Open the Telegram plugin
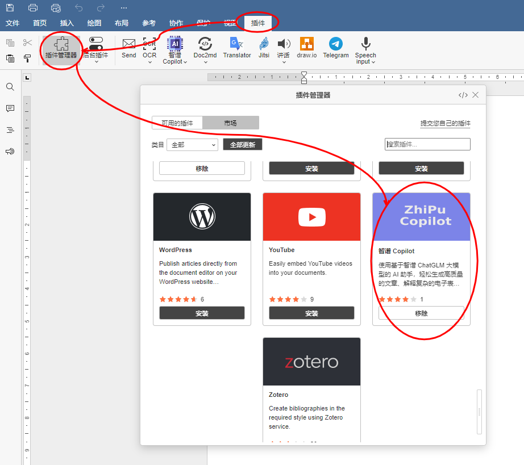Image resolution: width=524 pixels, height=465 pixels. tap(335, 48)
